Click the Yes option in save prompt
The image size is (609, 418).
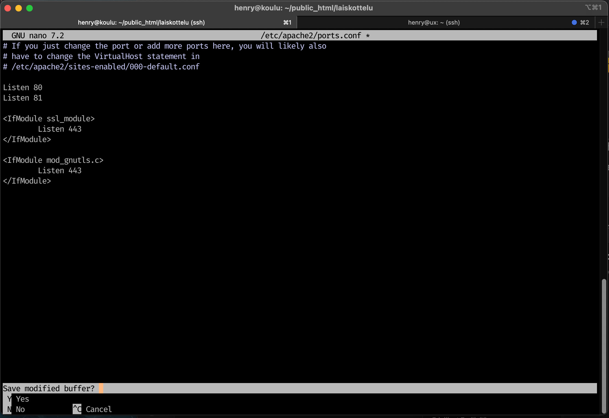click(x=22, y=399)
